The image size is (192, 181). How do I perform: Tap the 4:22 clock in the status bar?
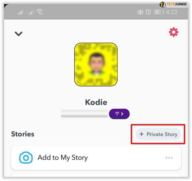point(172,12)
